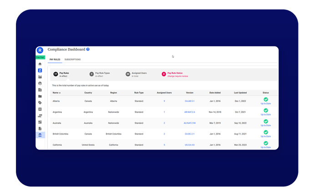This screenshot has height=196, width=314.
Task: Open California's assigned users count 5
Action: pyautogui.click(x=164, y=145)
